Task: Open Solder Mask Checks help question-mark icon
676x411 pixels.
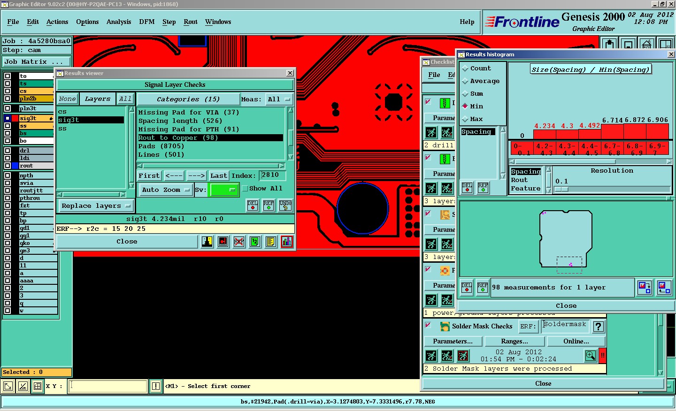Action: pos(599,327)
